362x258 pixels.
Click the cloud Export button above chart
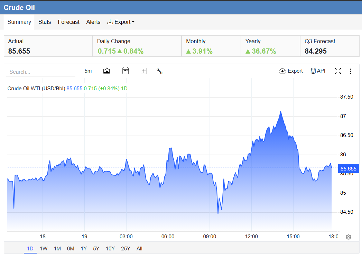291,71
